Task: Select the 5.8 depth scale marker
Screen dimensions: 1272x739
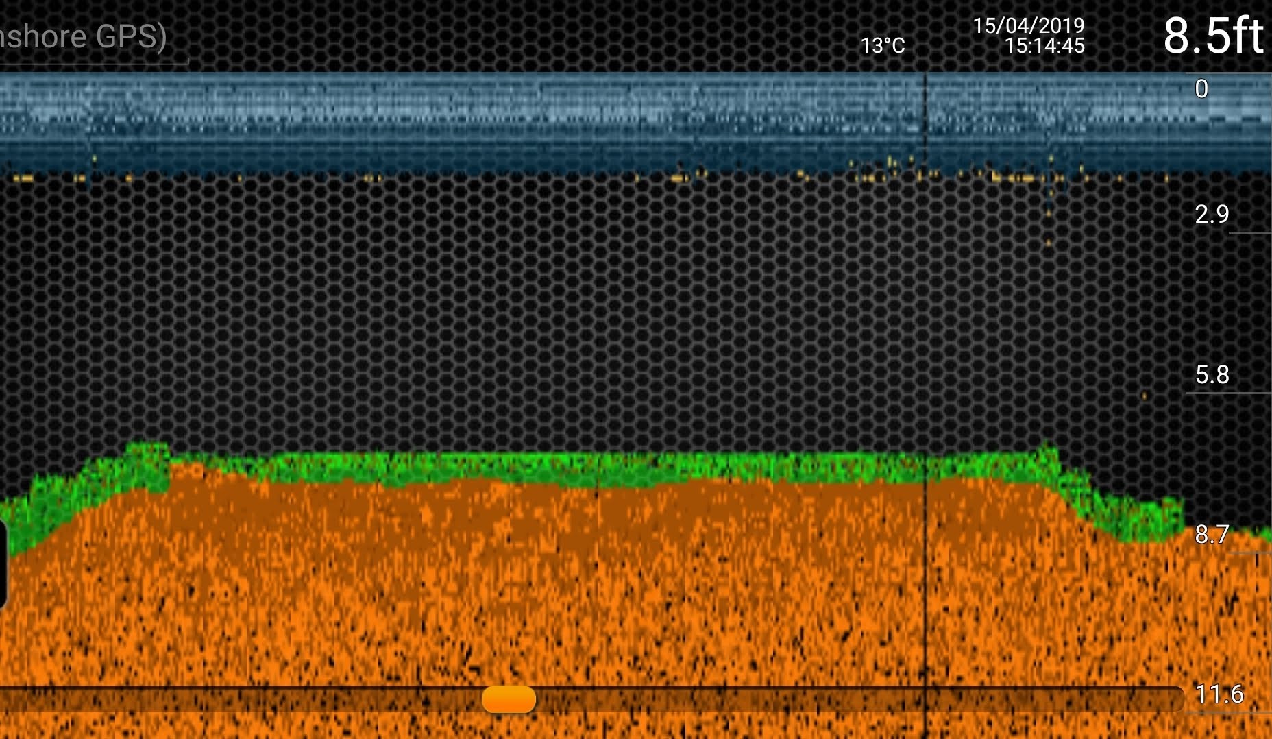Action: [1212, 375]
